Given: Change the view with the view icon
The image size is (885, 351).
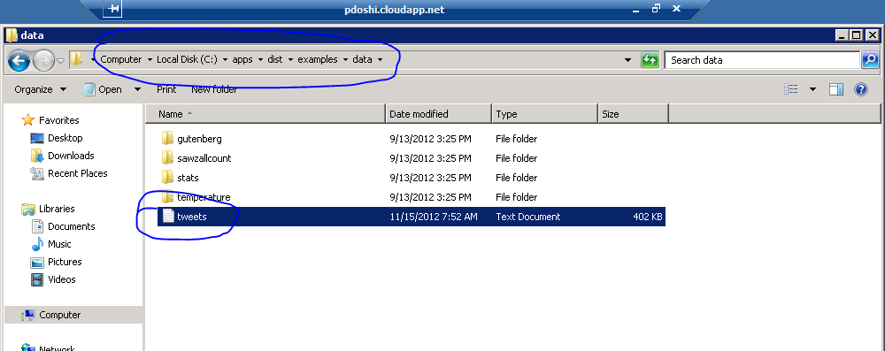Looking at the screenshot, I should coord(791,89).
